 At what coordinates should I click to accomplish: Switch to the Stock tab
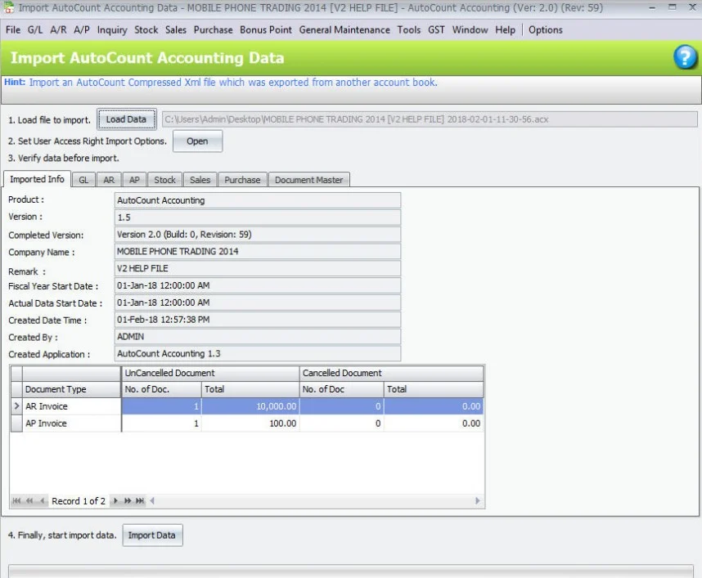pos(164,180)
